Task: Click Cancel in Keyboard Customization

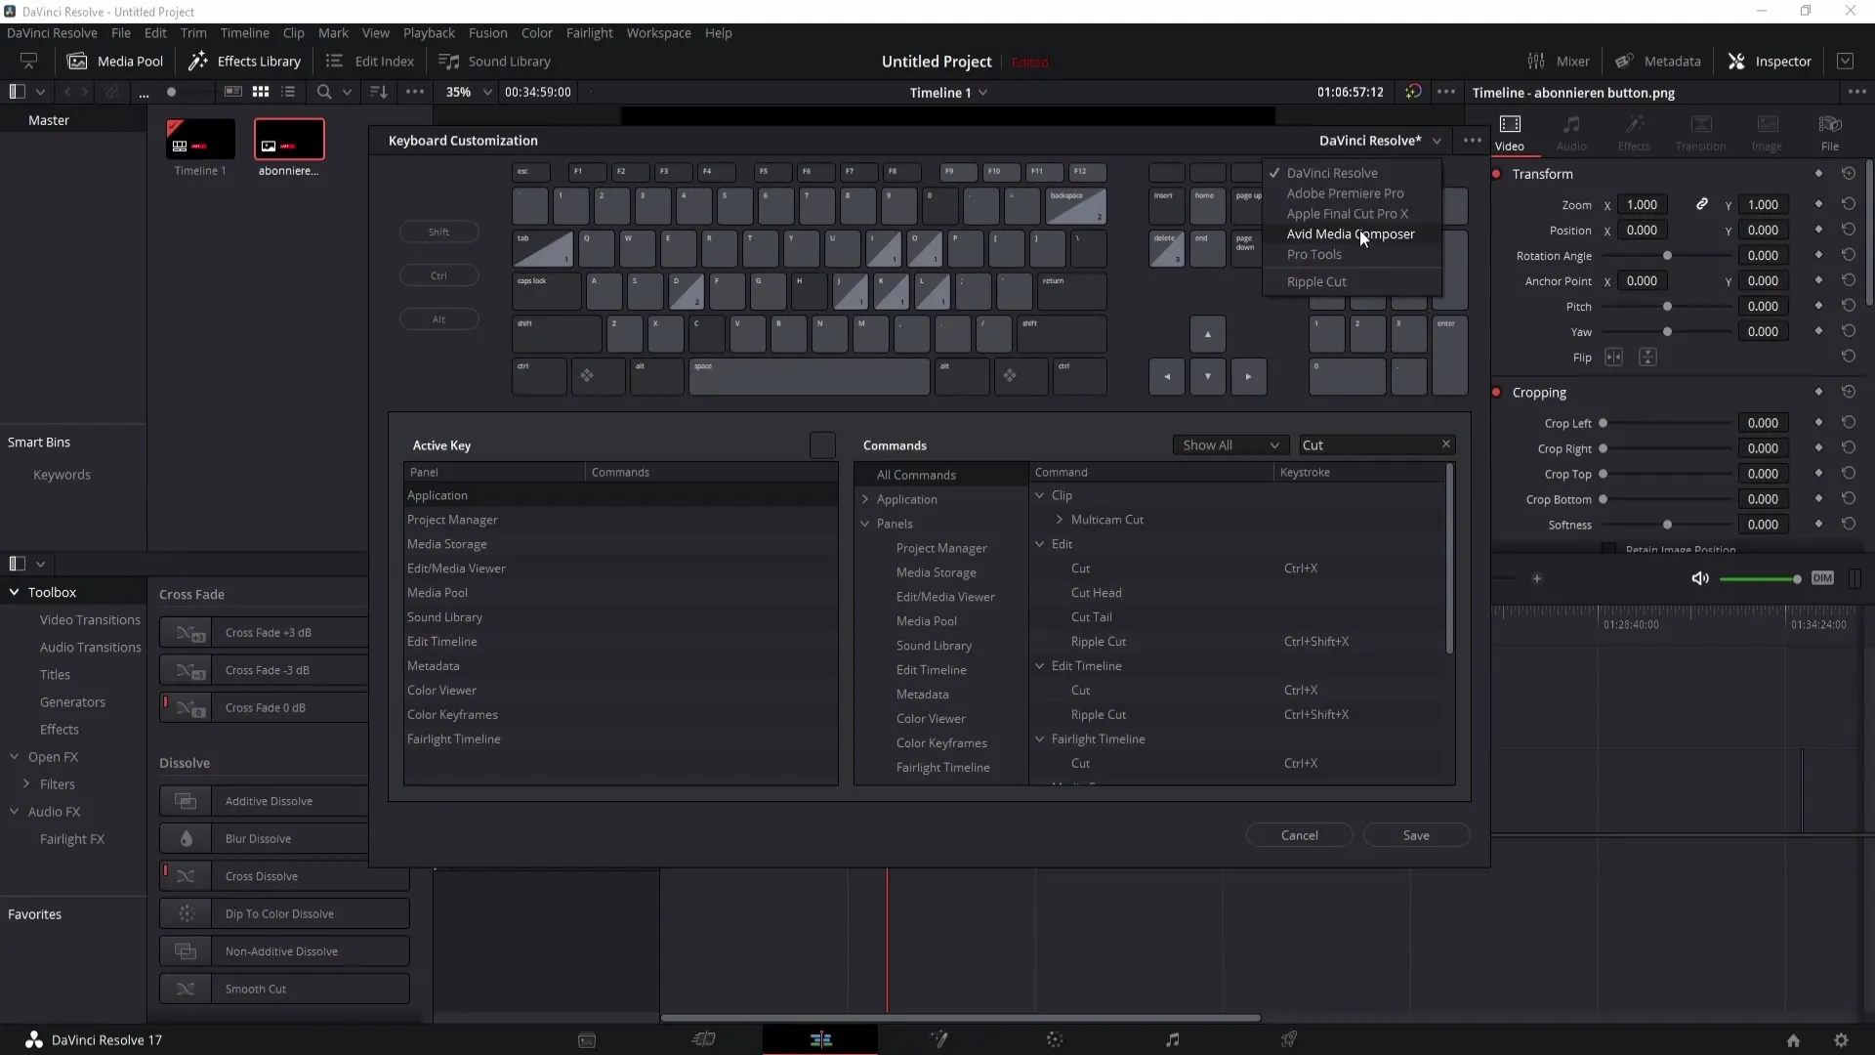Action: pos(1299,836)
